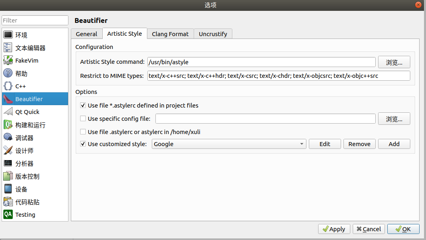Click Edit for the Google style
The image size is (426, 240).
(325, 144)
